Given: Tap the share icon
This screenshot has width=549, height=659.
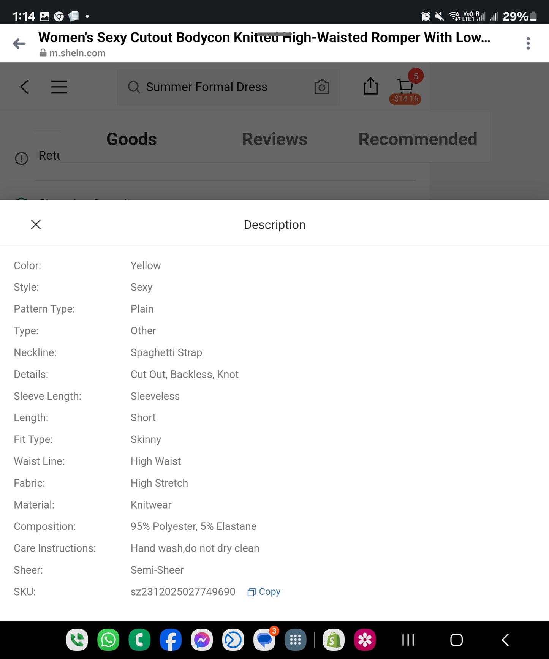Looking at the screenshot, I should [370, 86].
